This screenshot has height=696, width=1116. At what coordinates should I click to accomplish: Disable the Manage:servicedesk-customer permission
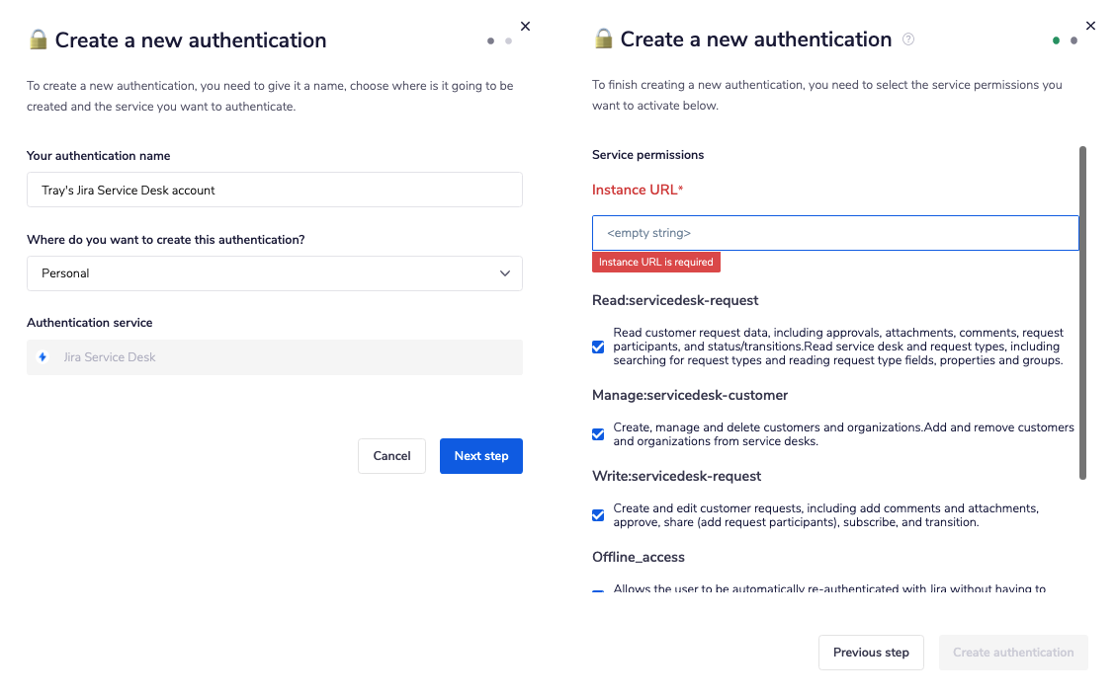597,434
